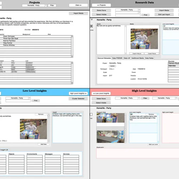The width and height of the screenshot is (179, 179).
Task: Go to Data >> from Projects panel
Action: (x=78, y=5)
